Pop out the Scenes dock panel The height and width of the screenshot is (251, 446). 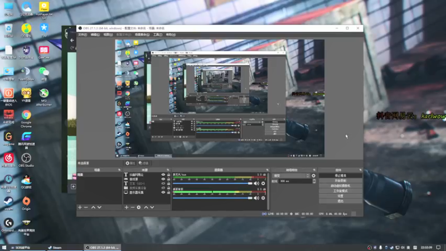[x=119, y=170]
